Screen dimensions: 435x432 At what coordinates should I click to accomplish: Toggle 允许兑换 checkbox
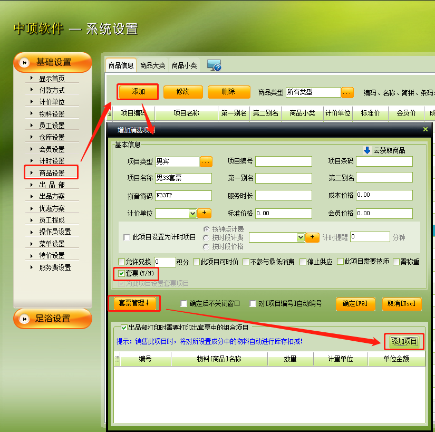point(121,262)
